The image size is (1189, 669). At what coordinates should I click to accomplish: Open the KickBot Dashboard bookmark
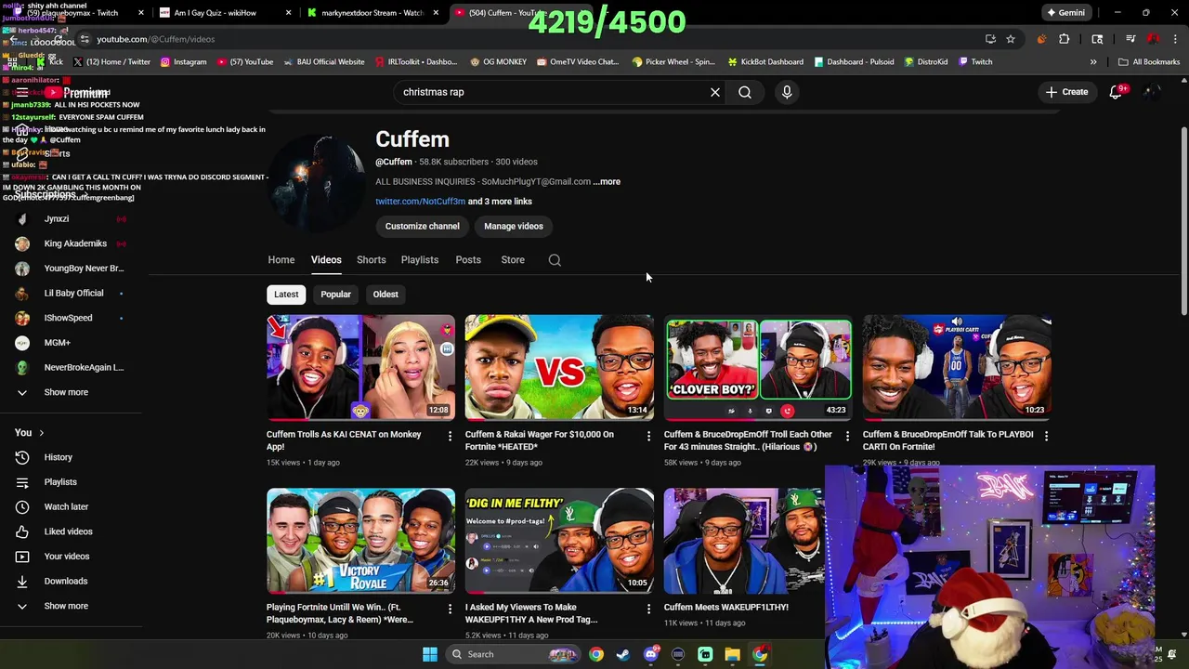766,62
